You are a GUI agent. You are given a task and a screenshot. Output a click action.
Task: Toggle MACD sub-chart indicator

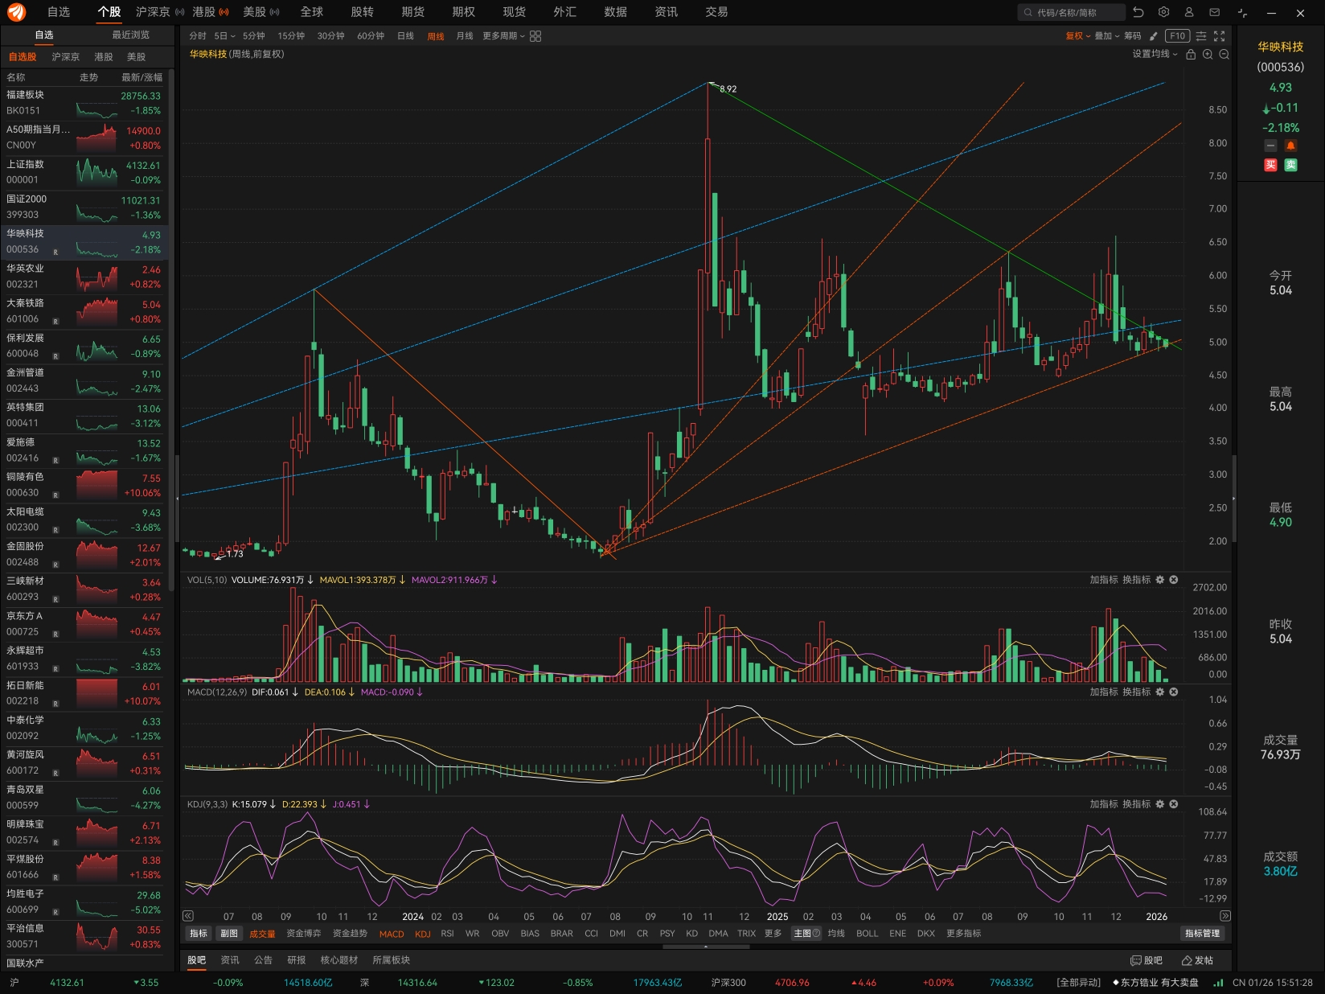tap(392, 934)
